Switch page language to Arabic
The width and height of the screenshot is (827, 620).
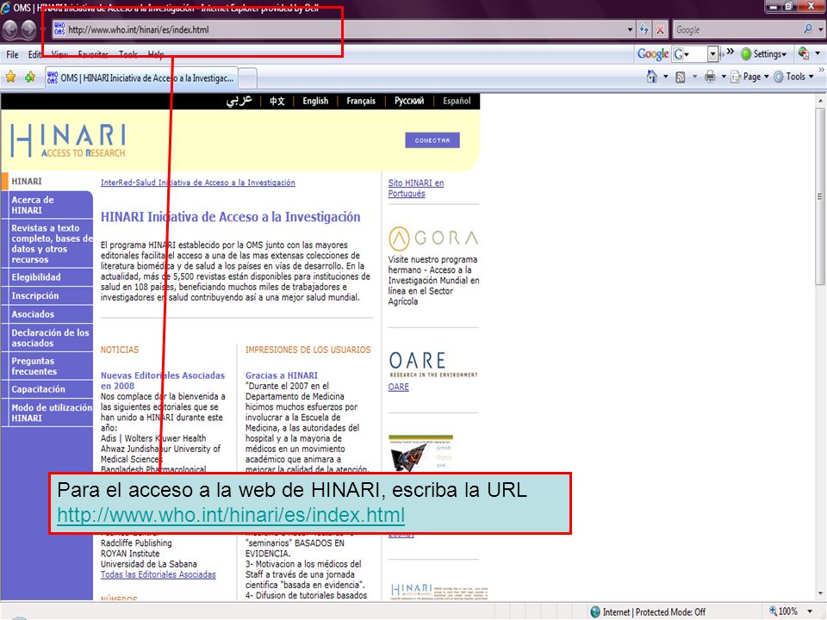point(239,101)
